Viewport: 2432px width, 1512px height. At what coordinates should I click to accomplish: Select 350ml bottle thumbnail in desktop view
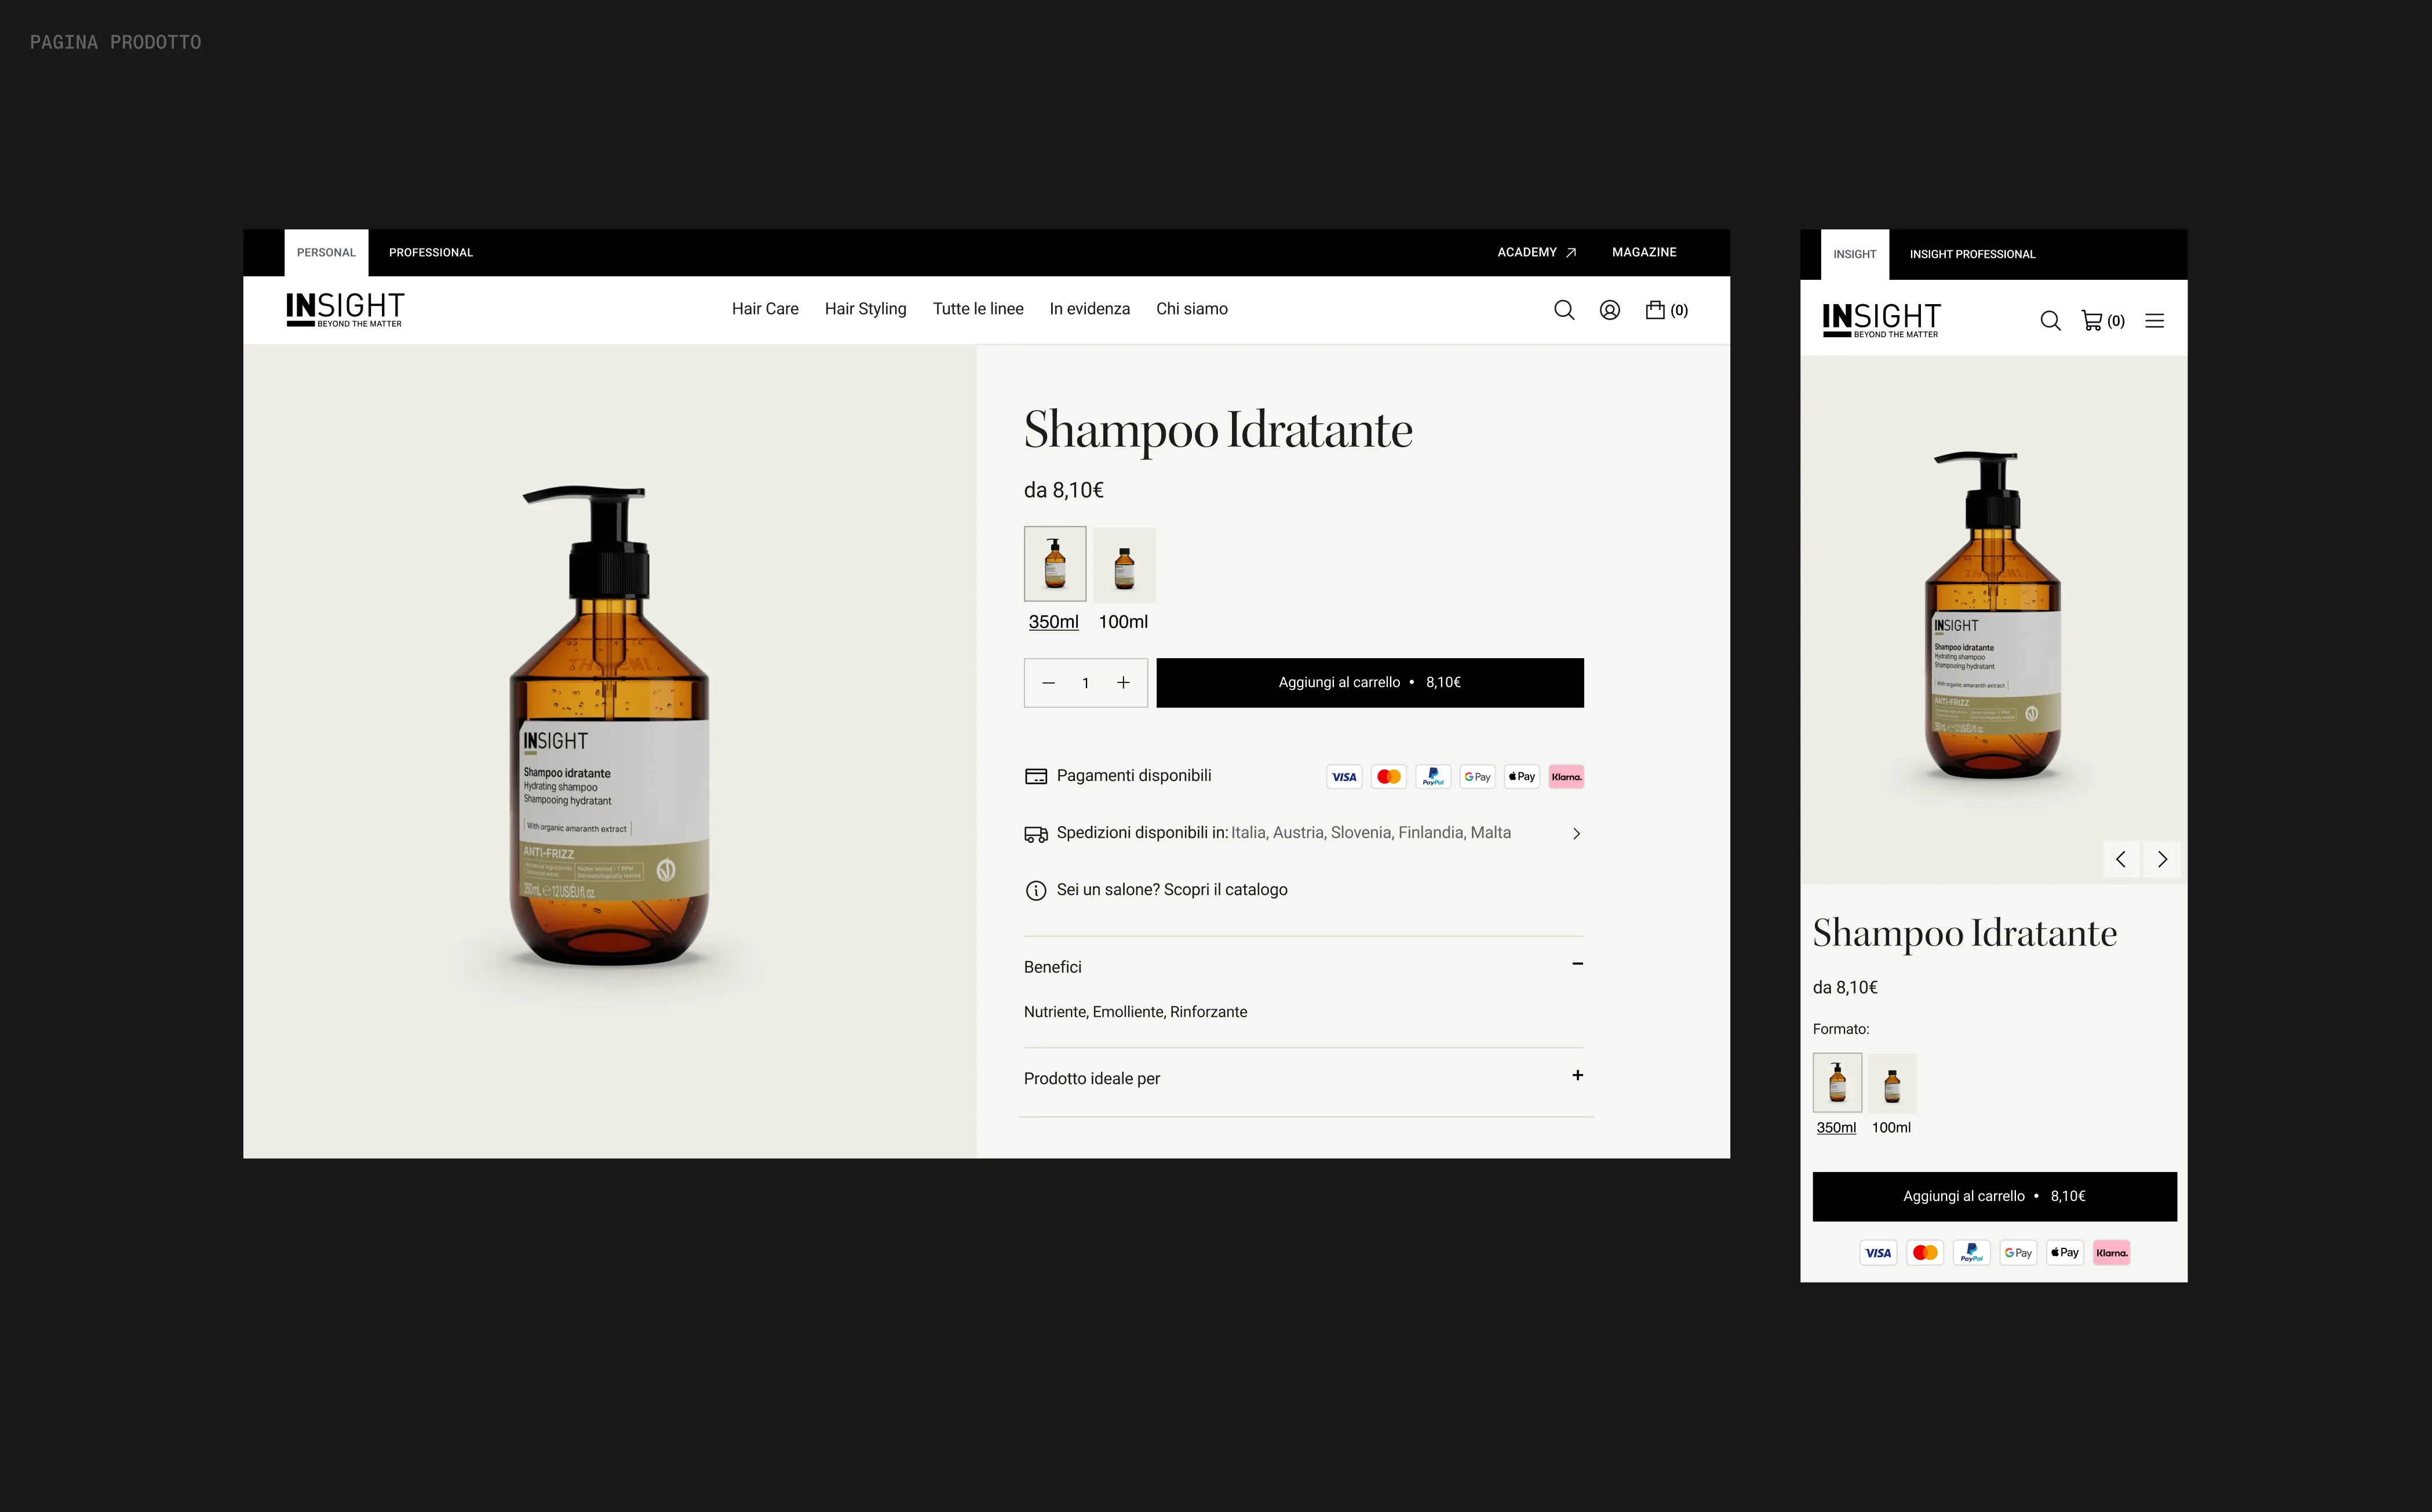click(x=1055, y=564)
